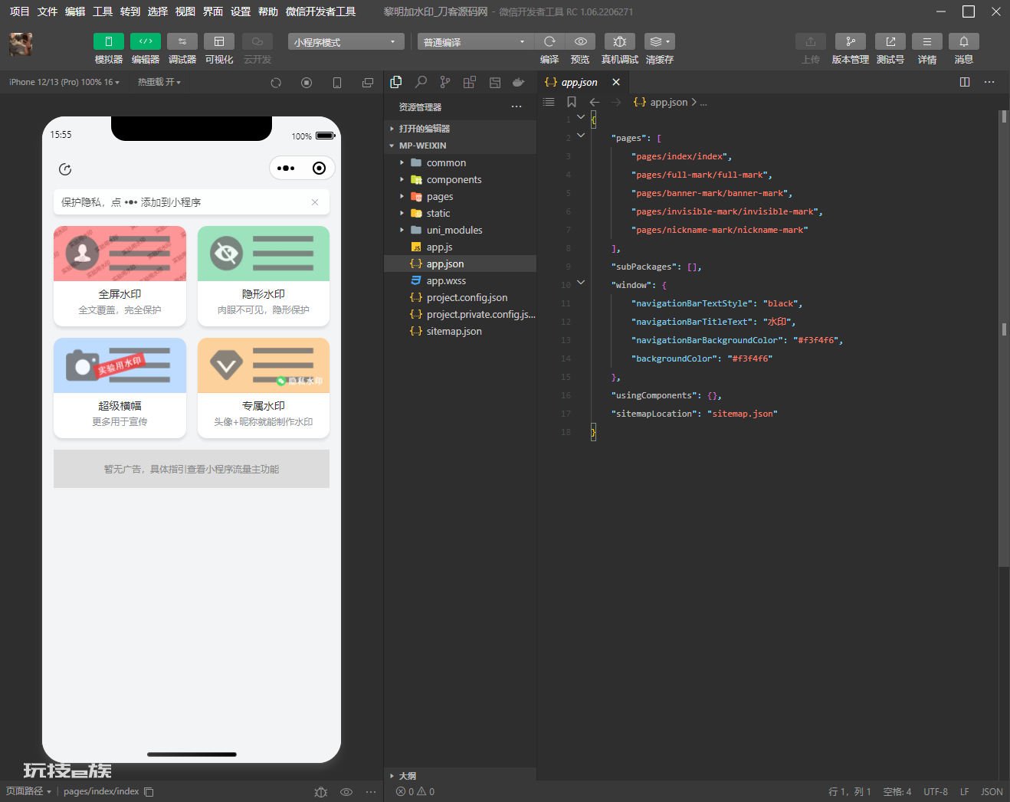Open the 全屏水印 card in simulator

click(x=120, y=276)
